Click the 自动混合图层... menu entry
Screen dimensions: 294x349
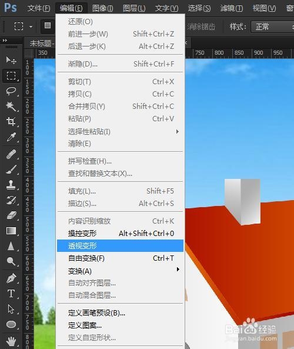point(121,295)
